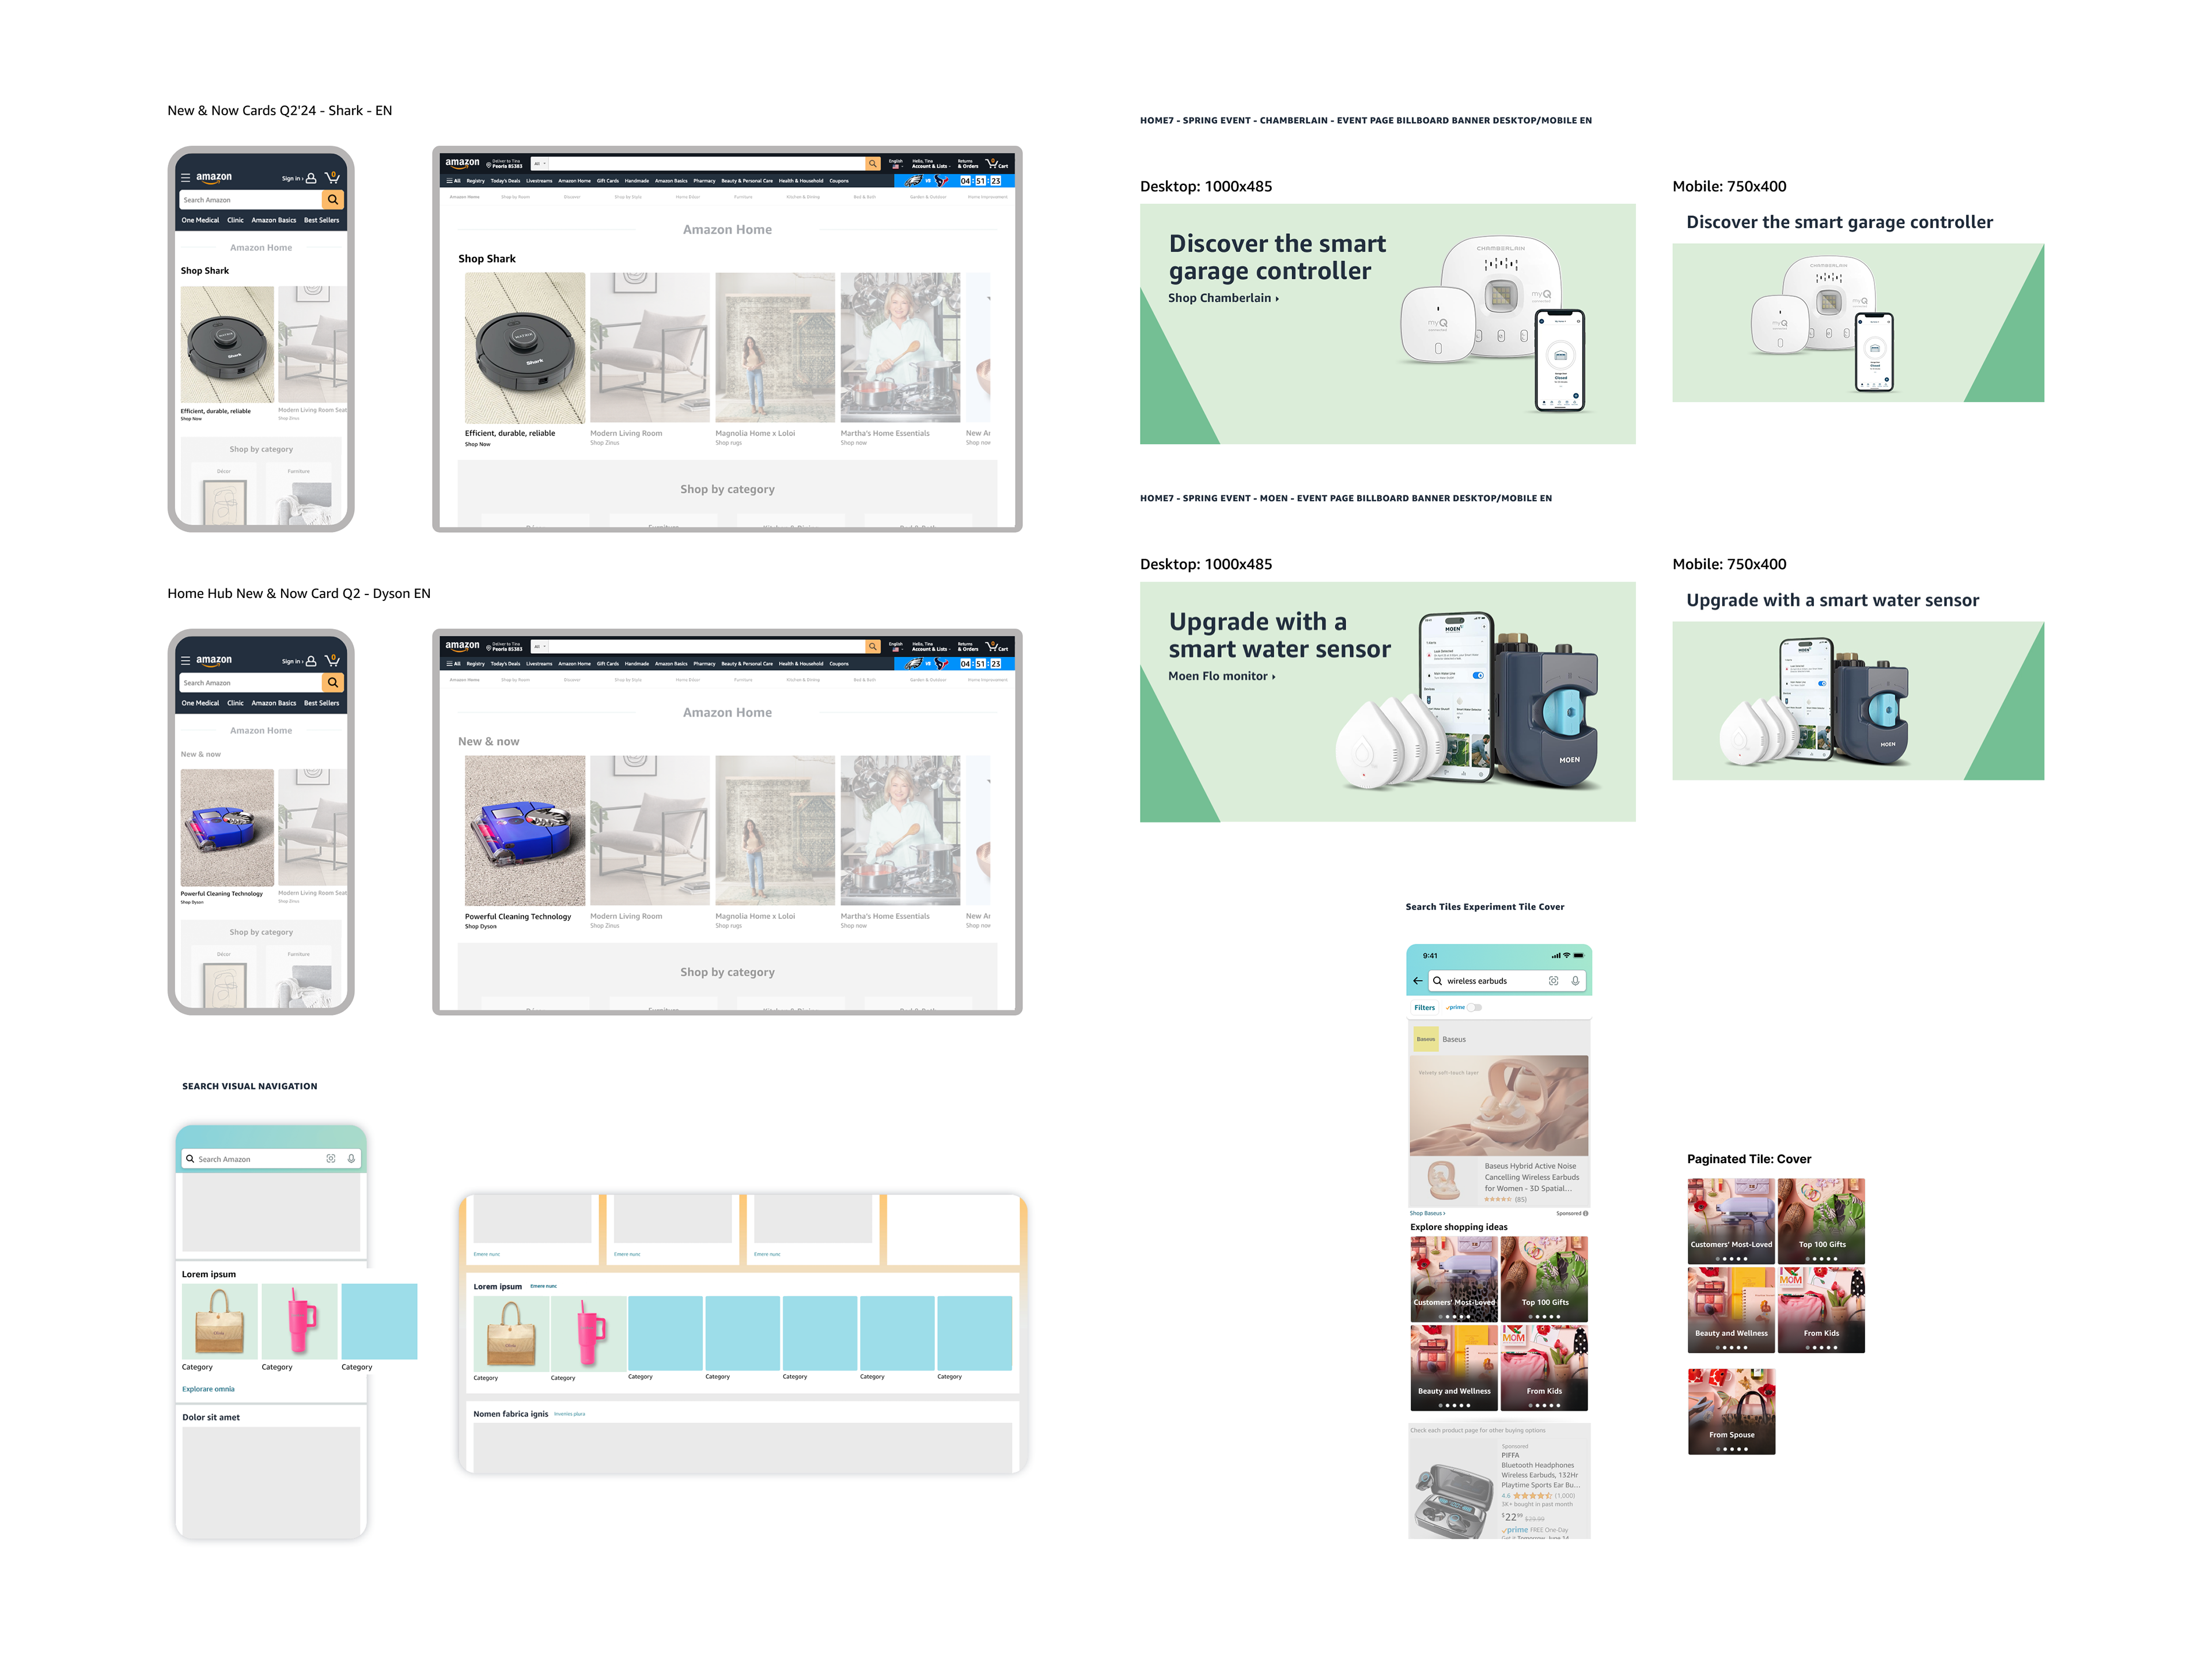Click Magnolia Home x Loloi card in Dyson desktop mockup
Screen dimensions: 2212x1658
tap(775, 830)
